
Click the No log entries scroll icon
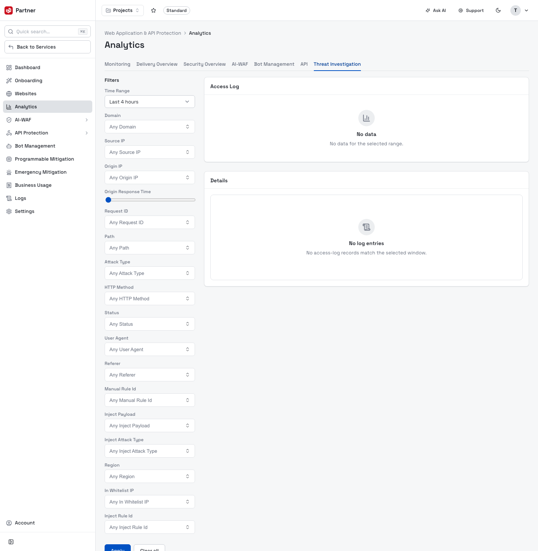pos(367,227)
